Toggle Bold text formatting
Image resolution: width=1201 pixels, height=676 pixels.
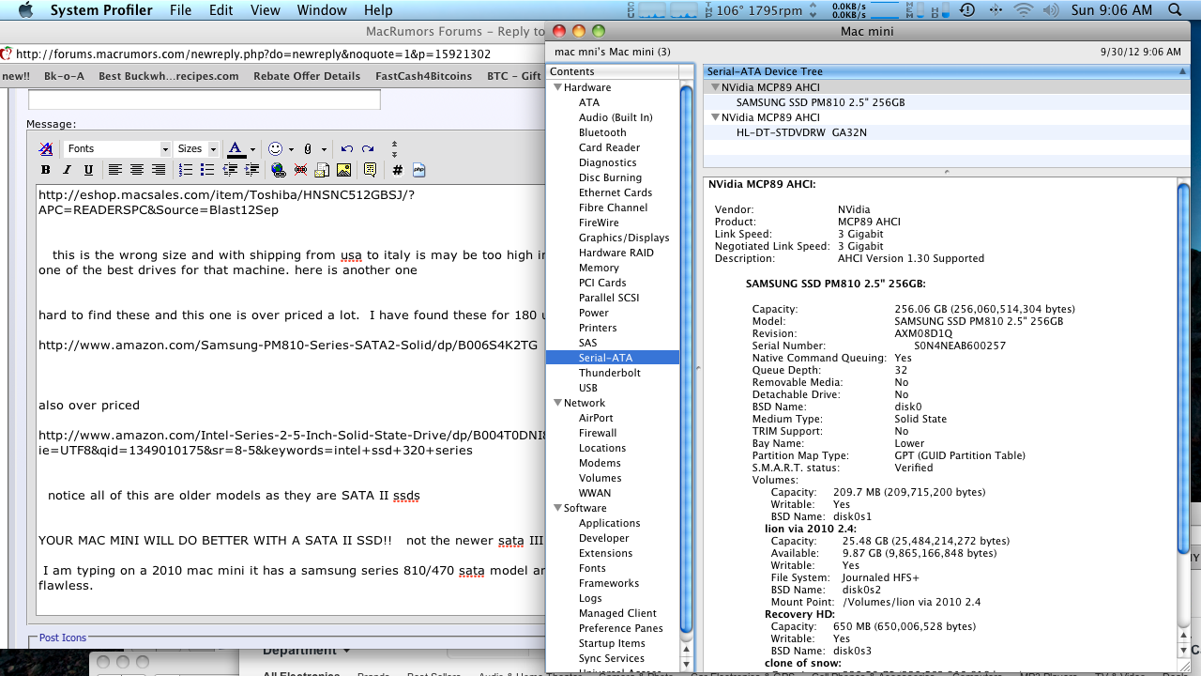pyautogui.click(x=45, y=170)
